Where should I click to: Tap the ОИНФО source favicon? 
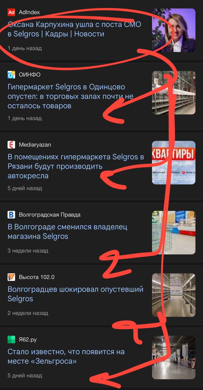pos(11,75)
